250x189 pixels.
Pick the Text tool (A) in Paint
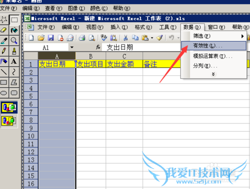[14, 61]
